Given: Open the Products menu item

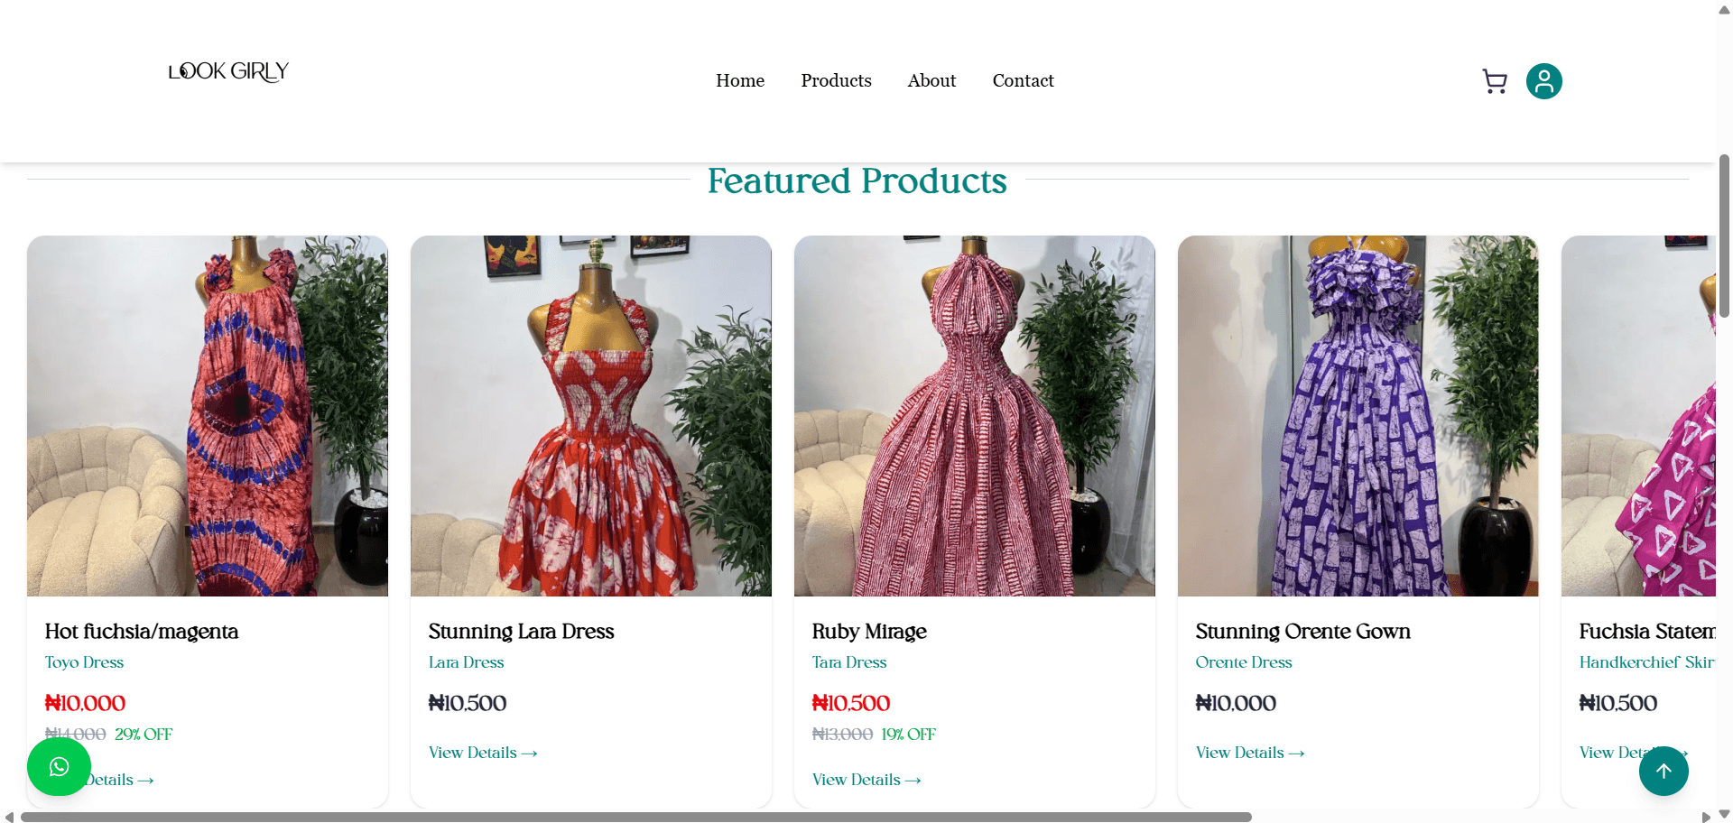Looking at the screenshot, I should point(836,80).
